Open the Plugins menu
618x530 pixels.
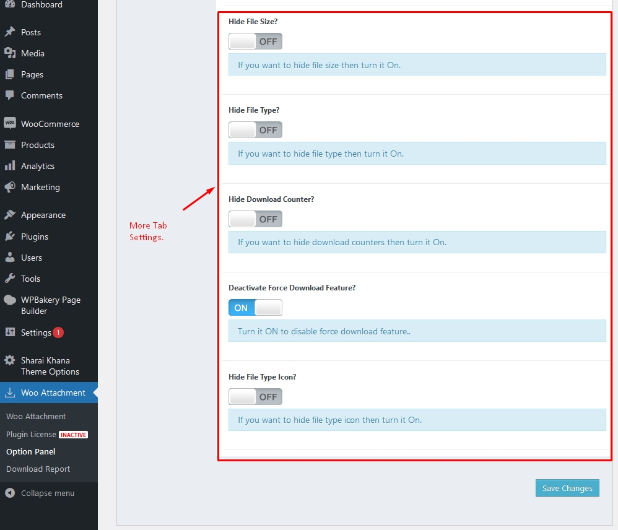pos(34,236)
